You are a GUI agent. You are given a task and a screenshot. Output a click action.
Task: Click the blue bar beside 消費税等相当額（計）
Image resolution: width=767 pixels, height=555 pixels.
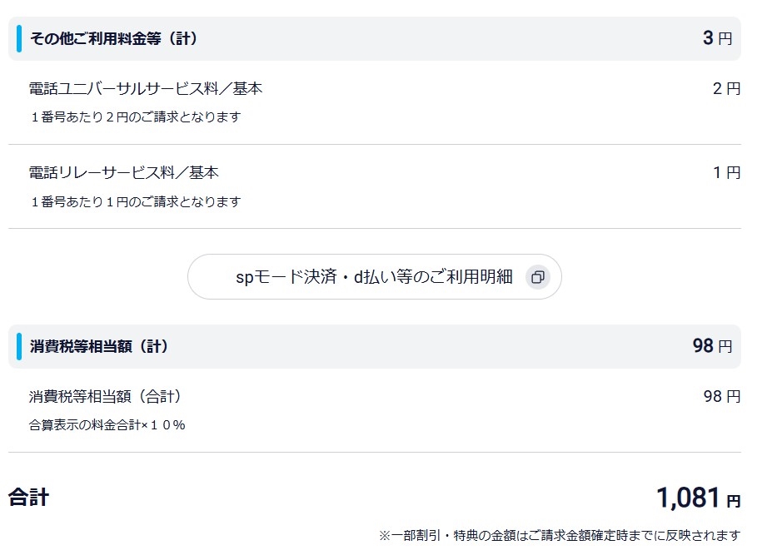[19, 346]
